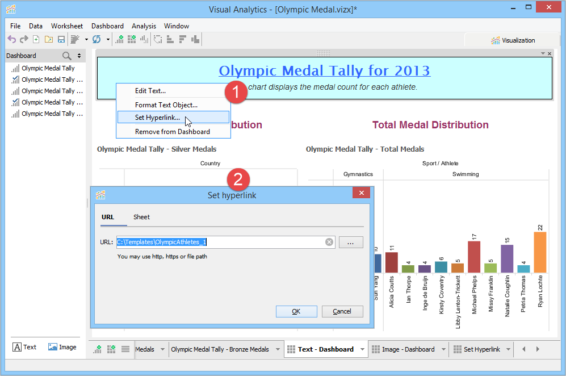This screenshot has width=566, height=376.
Task: Clear the URL field with the X icon
Action: [329, 242]
